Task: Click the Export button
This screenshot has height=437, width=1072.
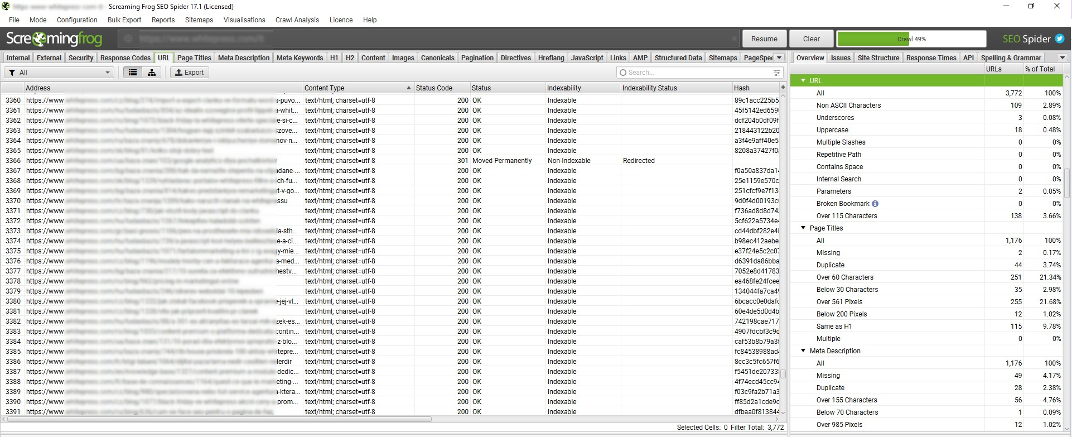Action: tap(189, 73)
